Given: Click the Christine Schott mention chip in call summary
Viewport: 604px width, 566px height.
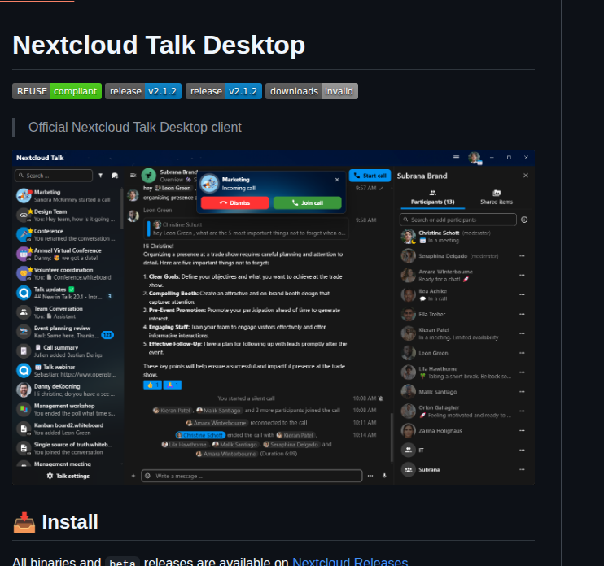Looking at the screenshot, I should (200, 435).
